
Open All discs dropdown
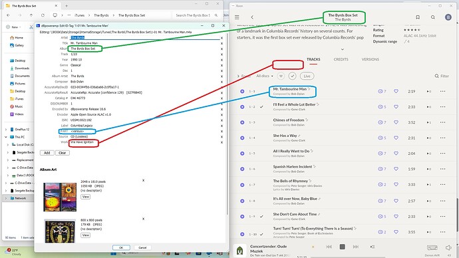click(265, 76)
